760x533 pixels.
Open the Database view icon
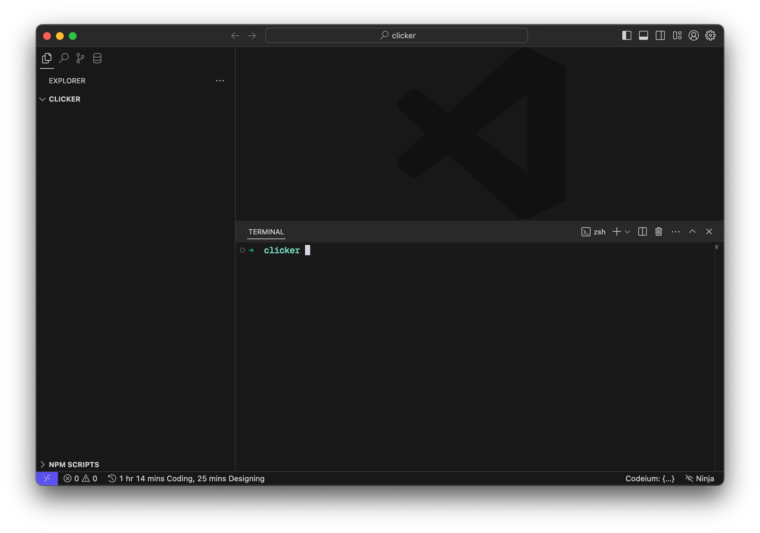[97, 58]
